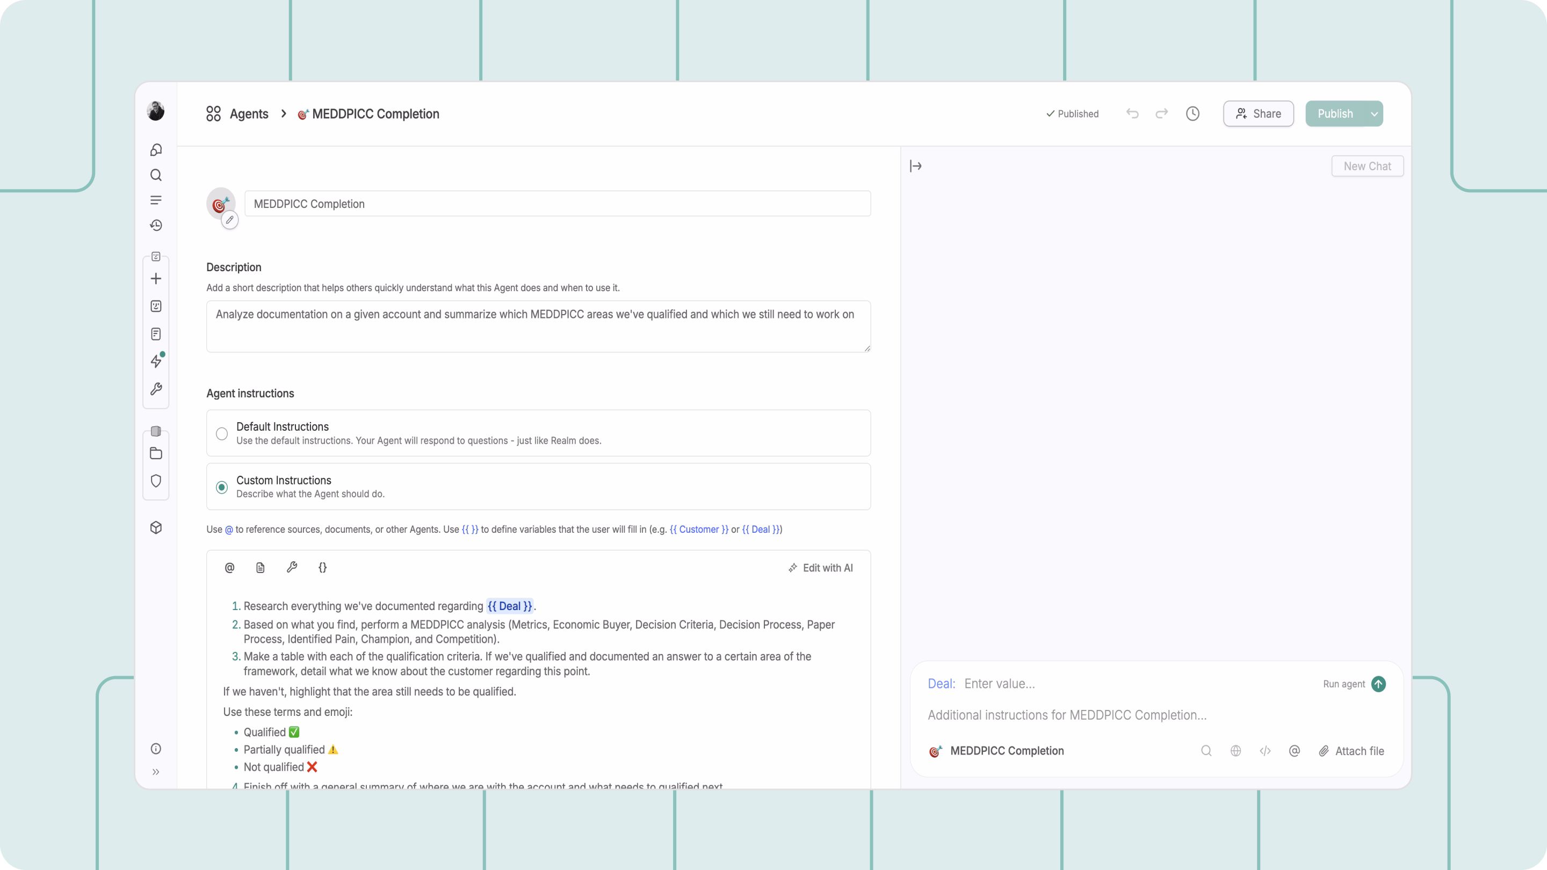Expand the left sidebar with double chevron

point(156,772)
